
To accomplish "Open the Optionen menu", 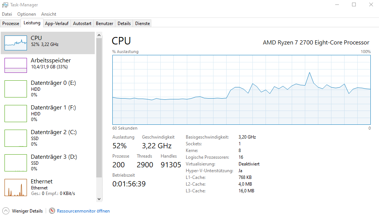I will pyautogui.click(x=27, y=14).
